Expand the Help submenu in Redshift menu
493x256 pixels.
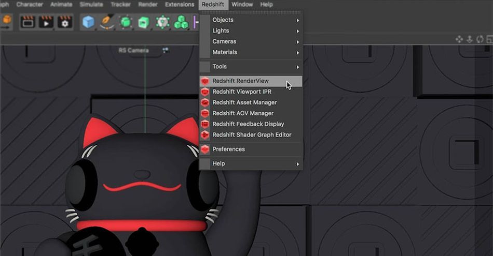(251, 163)
